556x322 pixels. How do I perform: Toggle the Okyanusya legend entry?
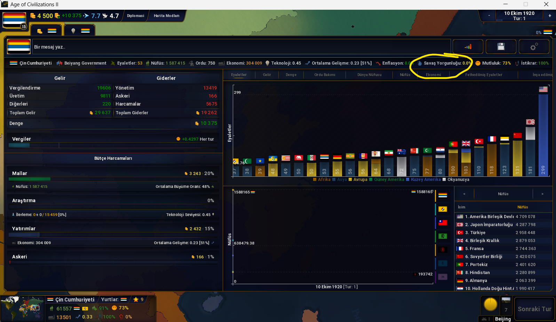(x=456, y=180)
